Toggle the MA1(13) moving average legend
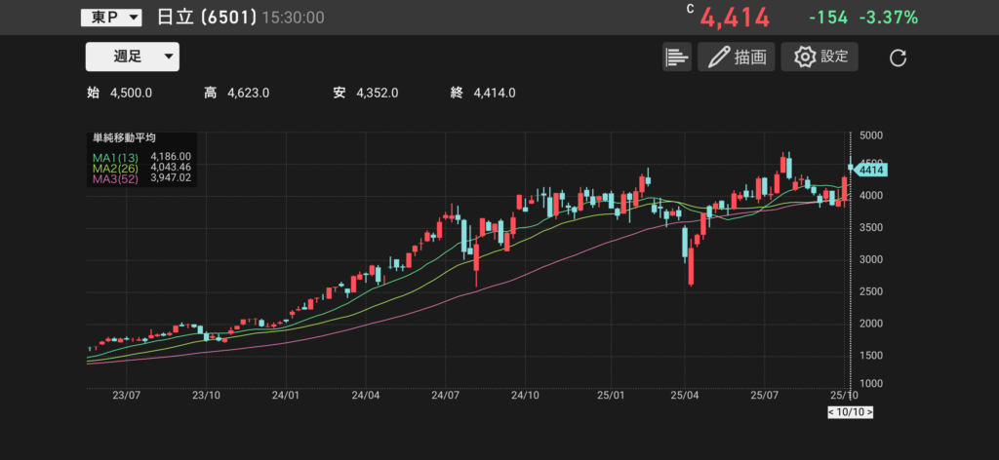This screenshot has width=999, height=460. (115, 156)
